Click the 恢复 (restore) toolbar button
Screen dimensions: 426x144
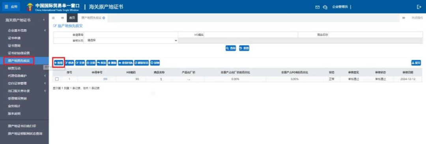pyautogui.click(x=102, y=62)
